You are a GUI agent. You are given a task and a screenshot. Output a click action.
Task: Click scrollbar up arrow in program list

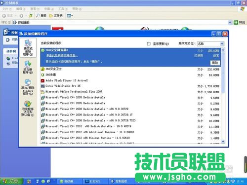coord(223,50)
